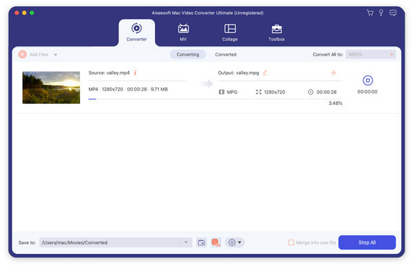Viewport: 413px width, 267px height.
Task: Click the Stop All button
Action: tap(367, 242)
